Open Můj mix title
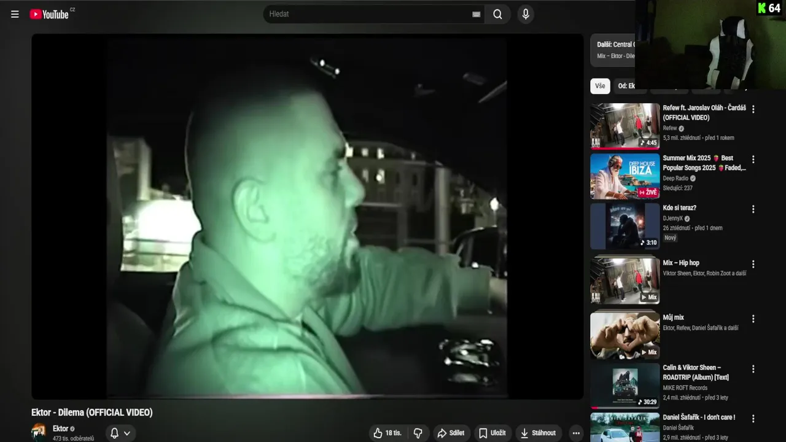This screenshot has height=442, width=786. [x=674, y=317]
